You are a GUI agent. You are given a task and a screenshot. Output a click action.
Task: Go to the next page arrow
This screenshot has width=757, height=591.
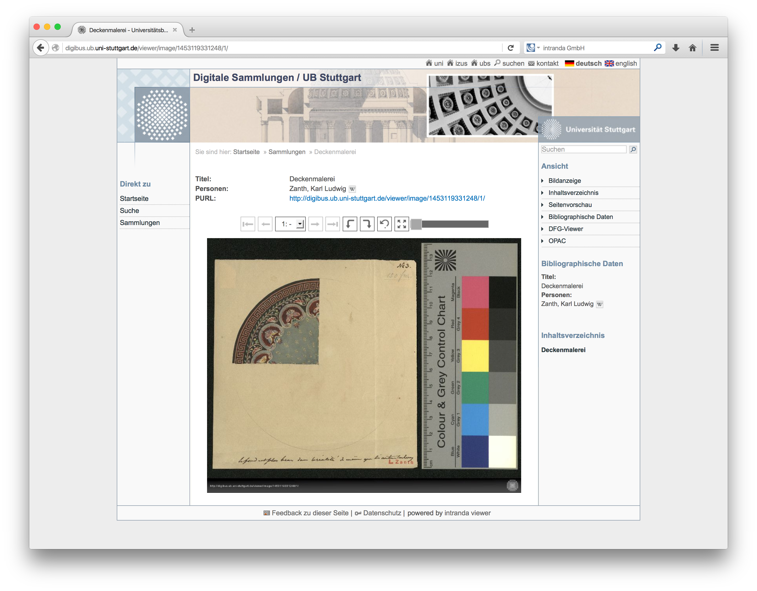(x=315, y=224)
